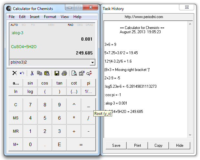Click the equals = key

pyautogui.click(x=81, y=144)
